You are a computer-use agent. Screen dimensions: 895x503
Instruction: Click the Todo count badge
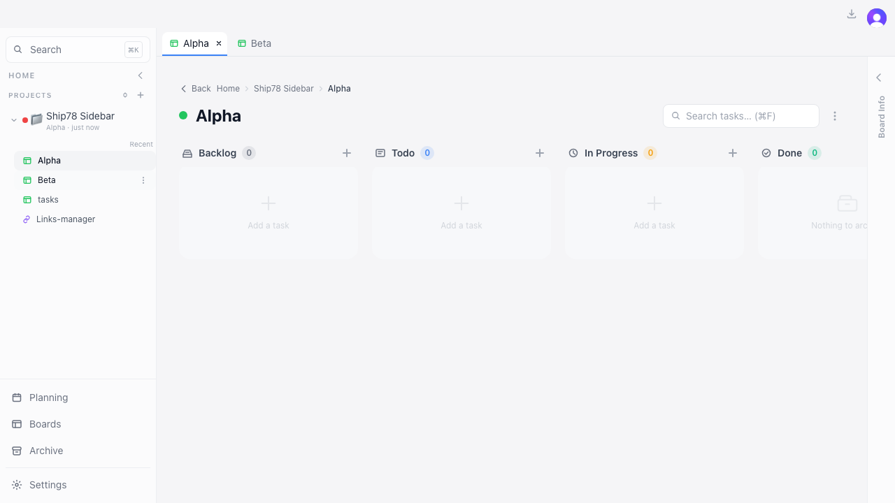(x=427, y=153)
